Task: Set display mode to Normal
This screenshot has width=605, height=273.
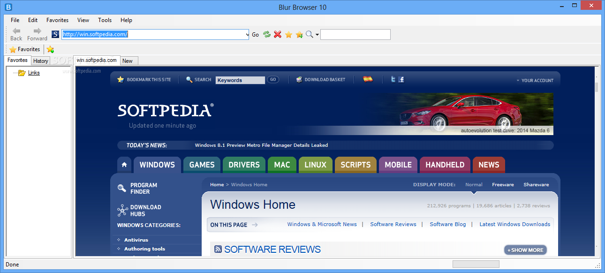Action: click(x=474, y=185)
